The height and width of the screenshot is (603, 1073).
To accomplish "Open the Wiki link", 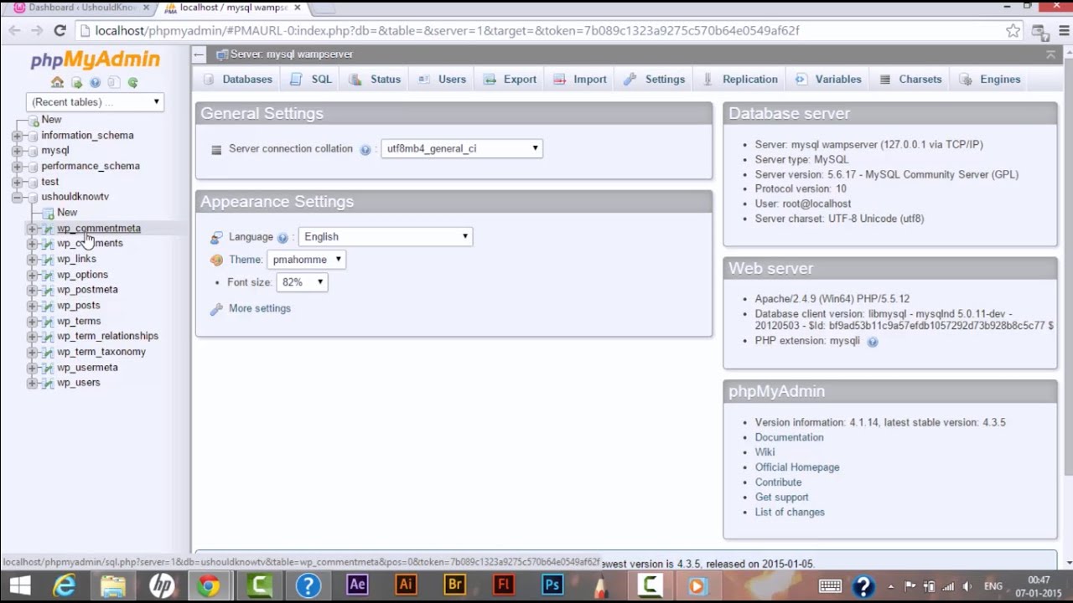I will point(765,452).
